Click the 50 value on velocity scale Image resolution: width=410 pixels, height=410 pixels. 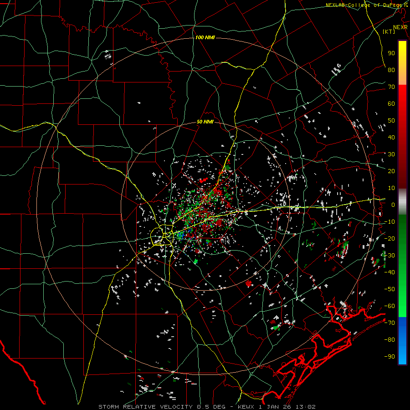[391, 121]
